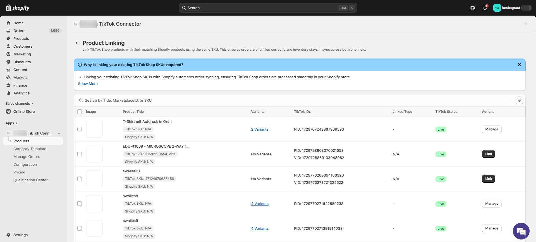536x242 pixels.
Task: Expand the Apps section chevron
Action: (x=16, y=123)
